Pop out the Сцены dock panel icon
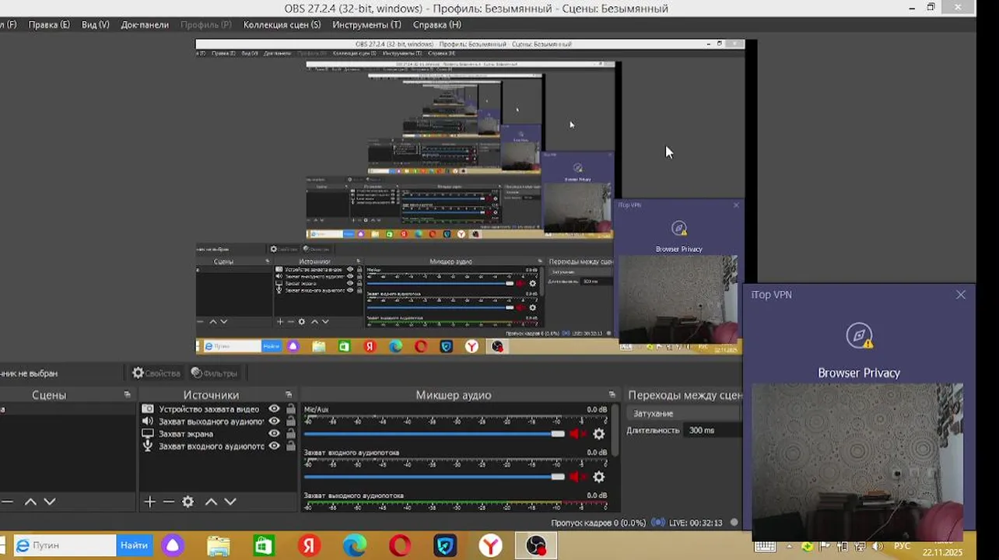The image size is (999, 560). click(x=128, y=395)
